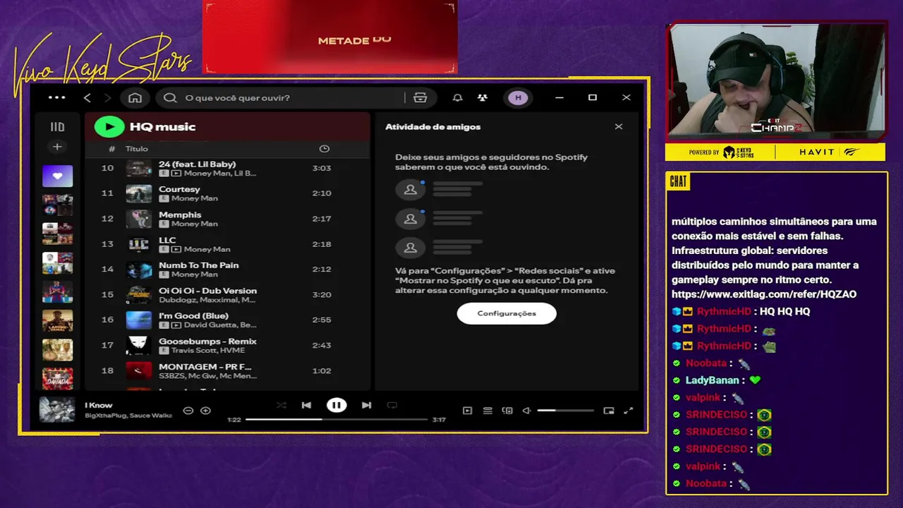Image resolution: width=903 pixels, height=508 pixels.
Task: Click album art of 'Goosebumps - Remix'
Action: [139, 345]
